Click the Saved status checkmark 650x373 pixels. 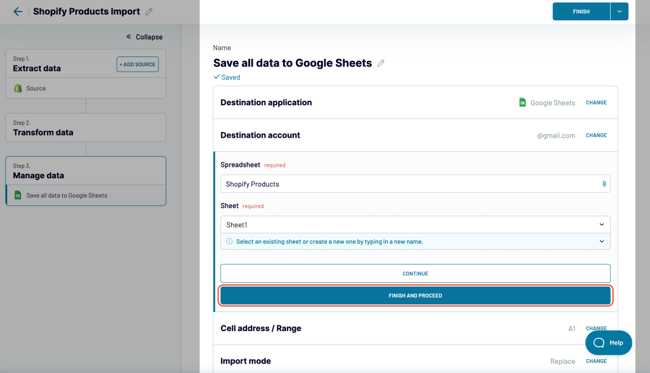pos(216,77)
